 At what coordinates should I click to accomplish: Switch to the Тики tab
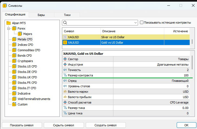[x=67, y=15]
